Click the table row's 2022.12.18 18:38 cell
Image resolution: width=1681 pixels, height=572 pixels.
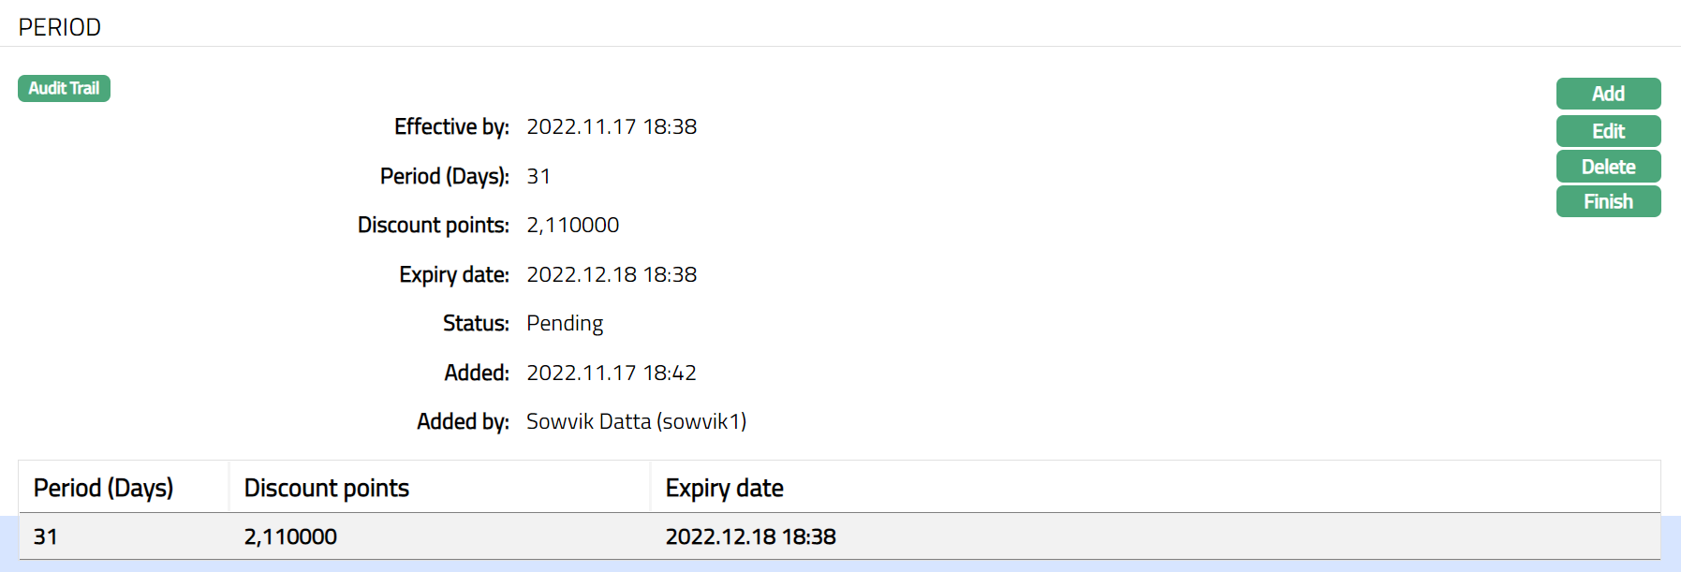pyautogui.click(x=750, y=536)
